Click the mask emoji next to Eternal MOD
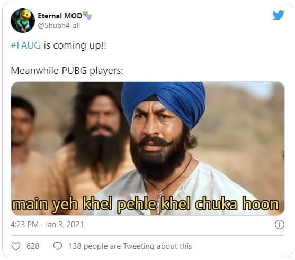 pos(87,15)
